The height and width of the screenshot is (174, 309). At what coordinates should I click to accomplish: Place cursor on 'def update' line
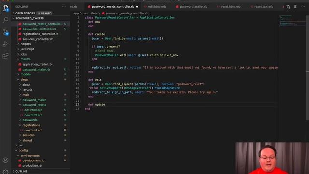97,105
